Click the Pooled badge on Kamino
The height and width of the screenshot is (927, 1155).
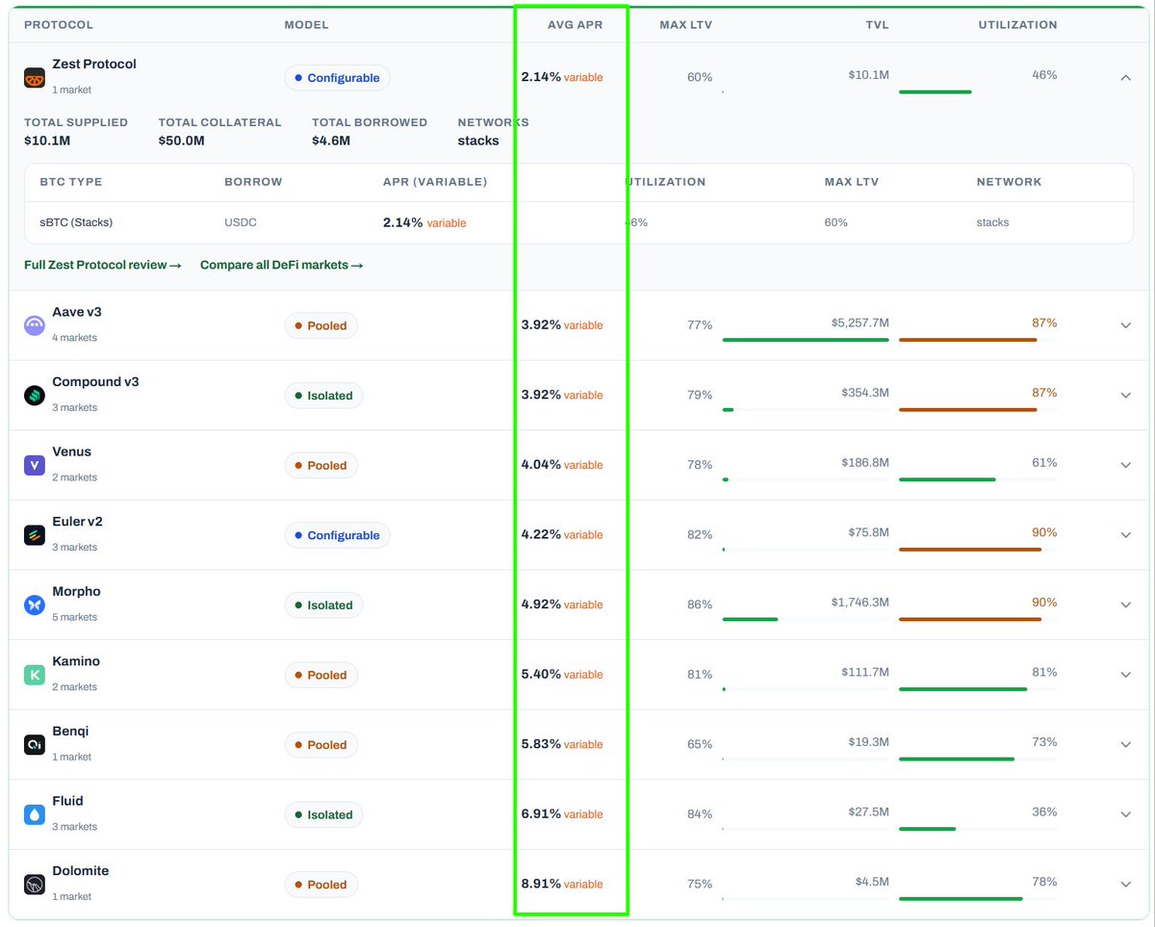click(321, 675)
